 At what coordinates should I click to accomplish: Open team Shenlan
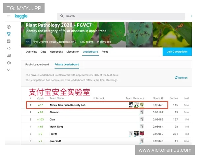(x=54, y=112)
